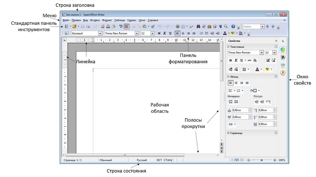Screen dimensions: 316x177
Task: Open the Вставка menu
Action: point(95,20)
